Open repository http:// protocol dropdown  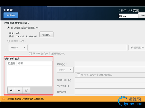point(65,70)
